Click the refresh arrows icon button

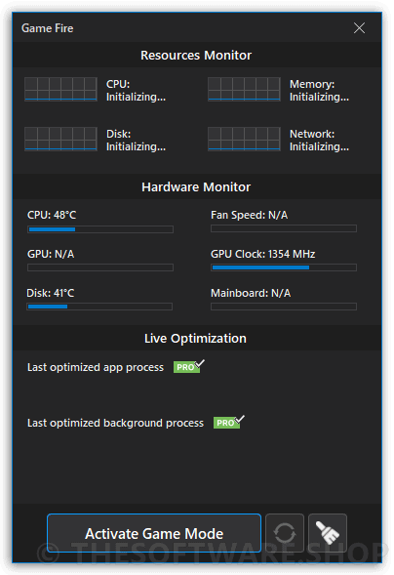285,533
